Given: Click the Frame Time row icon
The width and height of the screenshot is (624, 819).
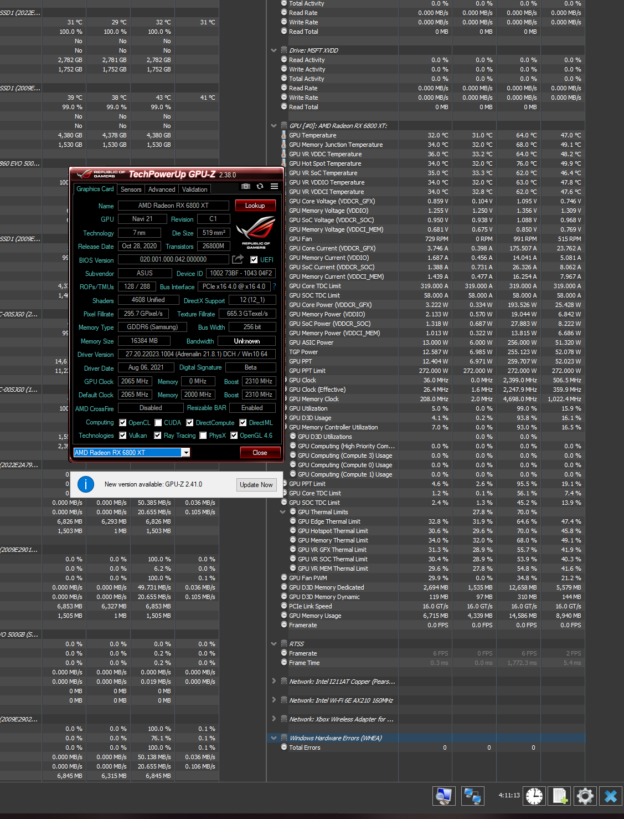Looking at the screenshot, I should pos(283,663).
